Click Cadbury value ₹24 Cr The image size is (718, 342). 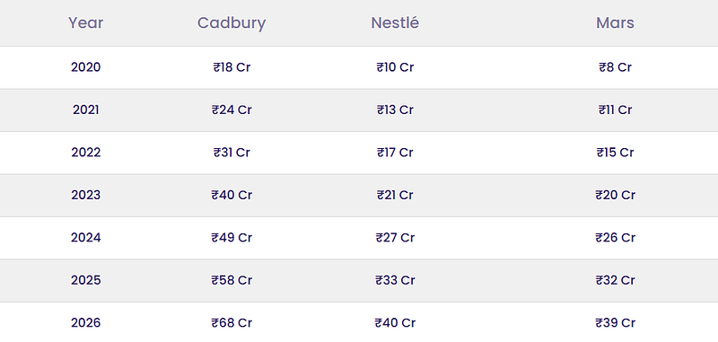point(232,110)
